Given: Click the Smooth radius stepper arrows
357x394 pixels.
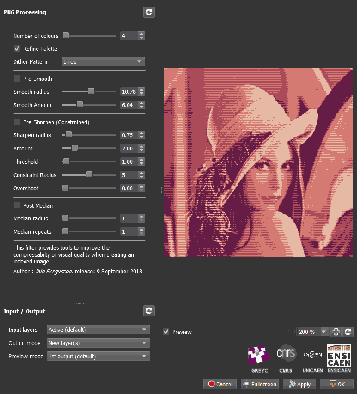Looking at the screenshot, I should coord(142,92).
